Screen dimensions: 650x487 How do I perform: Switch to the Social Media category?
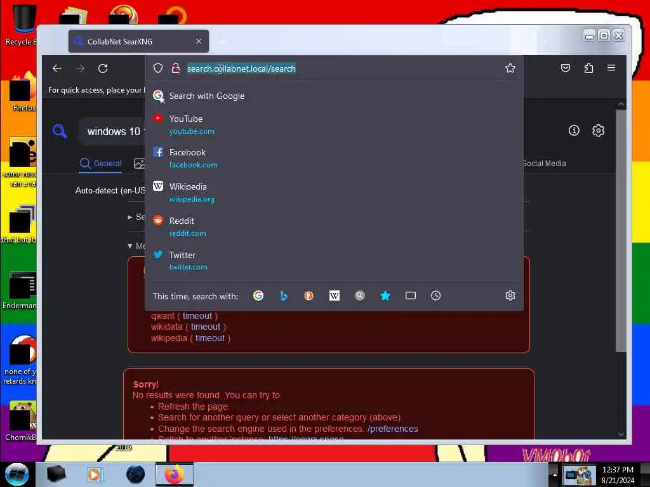(x=544, y=163)
